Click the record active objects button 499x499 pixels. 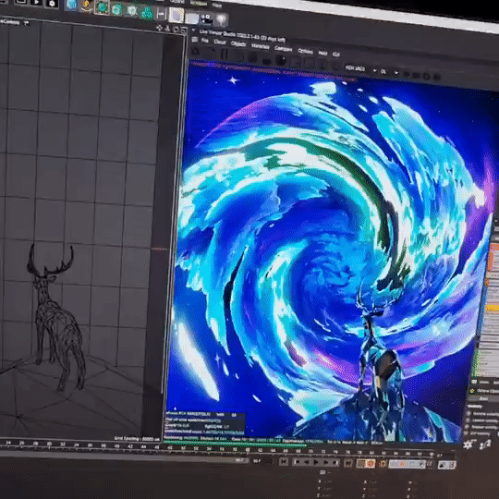pos(360,463)
